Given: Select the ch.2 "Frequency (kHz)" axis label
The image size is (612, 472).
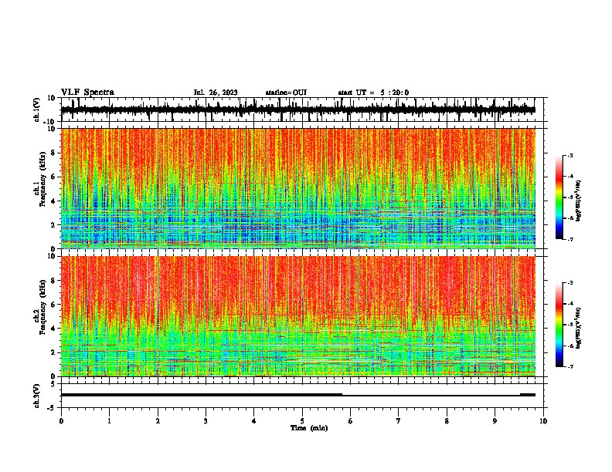Looking at the screenshot, I should 43,307.
